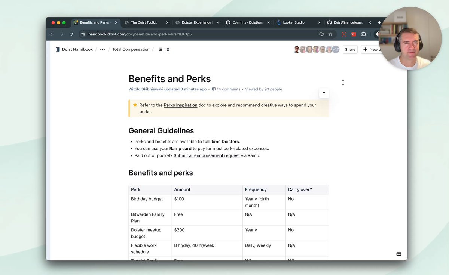Open site information icon in address bar
449x275 pixels.
pyautogui.click(x=83, y=34)
